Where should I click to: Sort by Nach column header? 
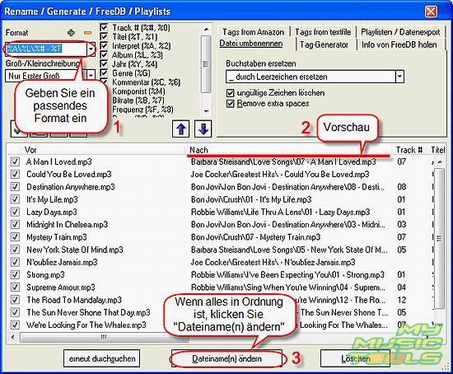pos(288,150)
